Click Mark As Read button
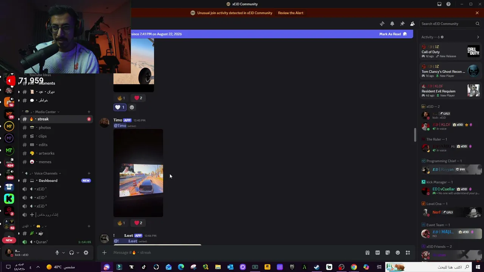The height and width of the screenshot is (272, 484). (x=393, y=34)
